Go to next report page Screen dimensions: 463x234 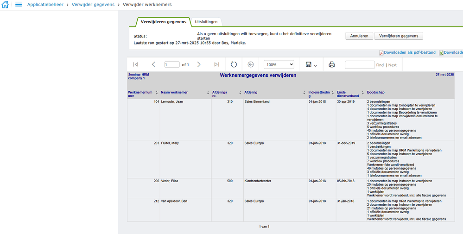click(x=199, y=64)
